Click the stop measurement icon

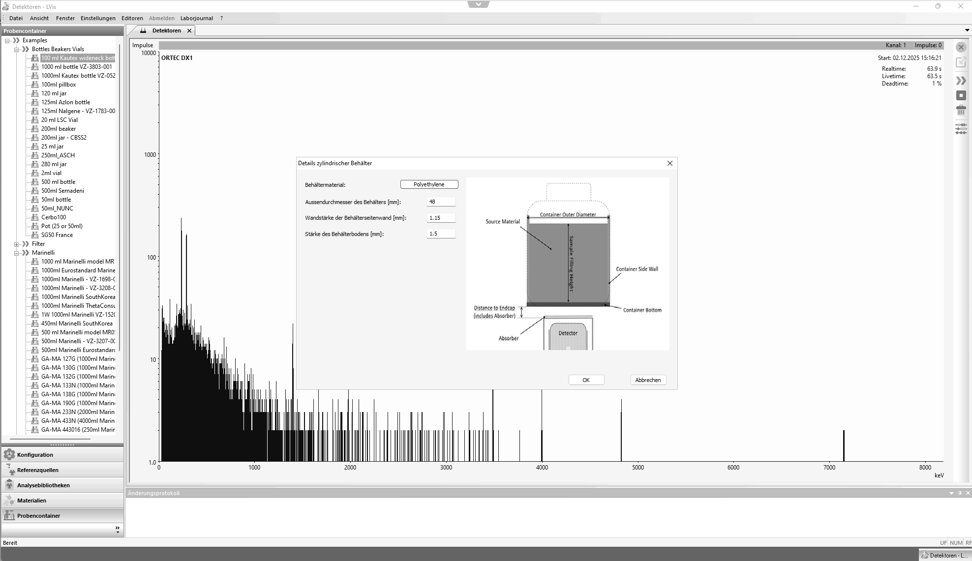(x=961, y=95)
